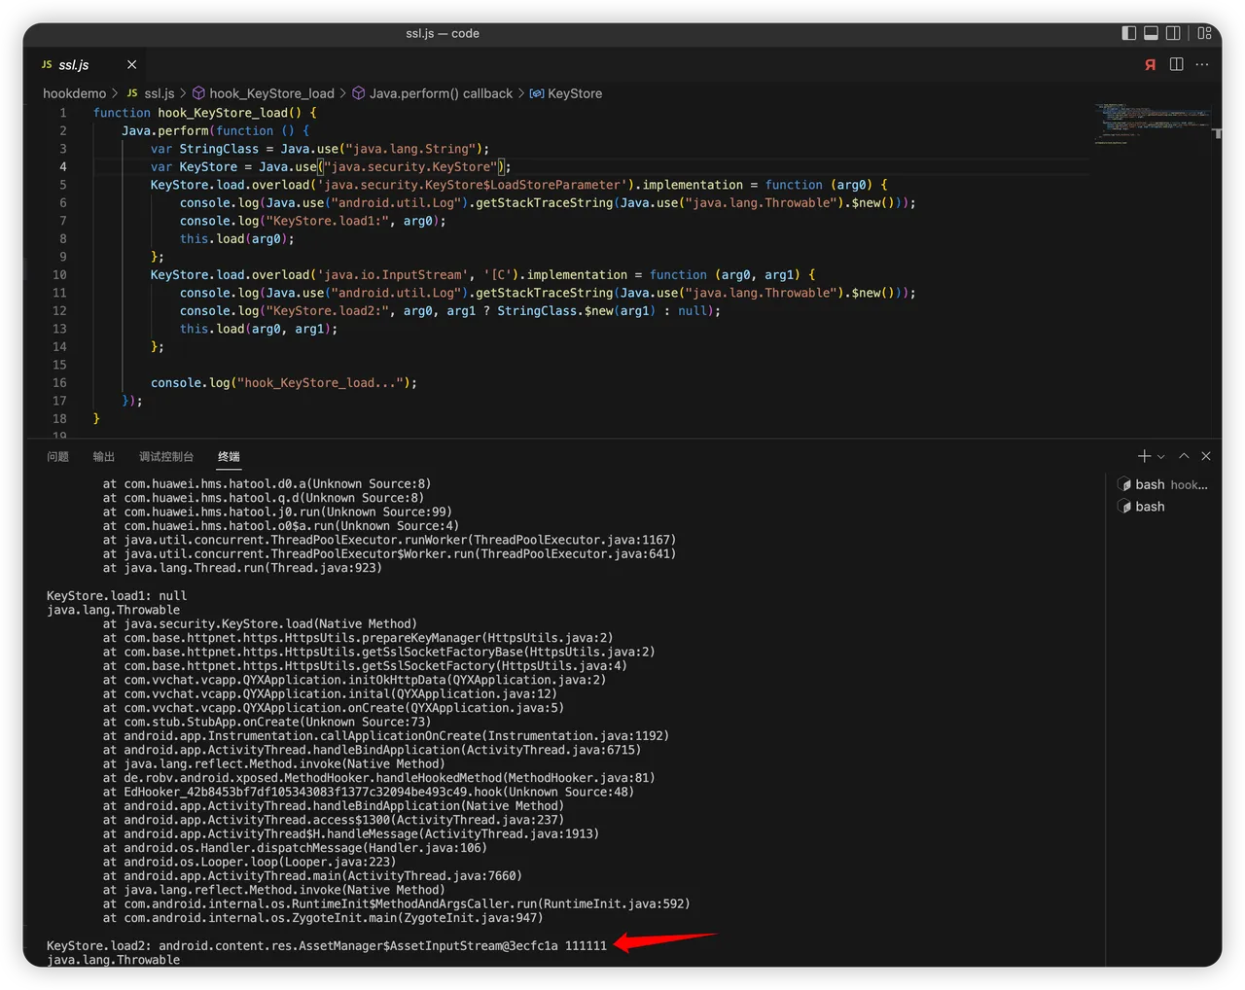
Task: Click the red Я extension icon
Action: pos(1151,65)
